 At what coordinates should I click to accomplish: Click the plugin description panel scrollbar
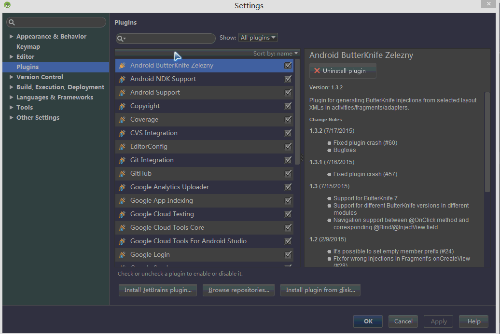tap(487, 142)
